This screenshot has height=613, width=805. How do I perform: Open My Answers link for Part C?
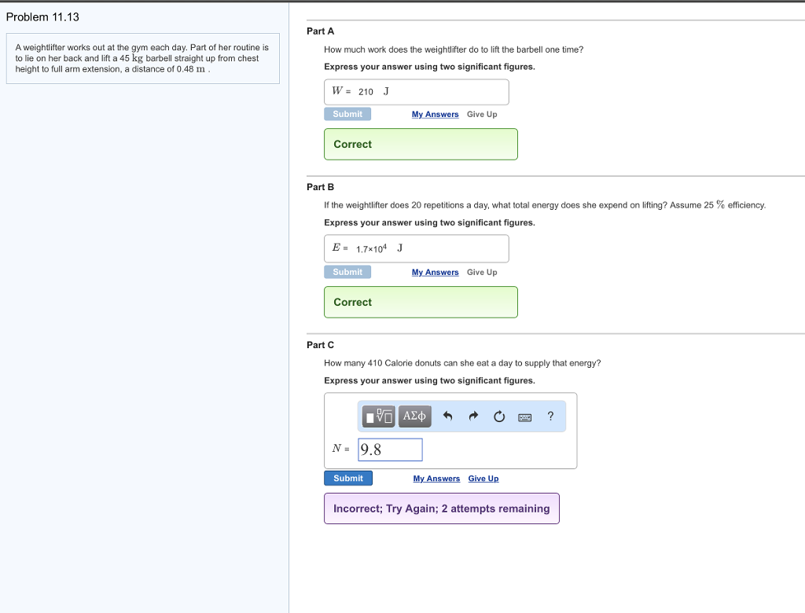pyautogui.click(x=436, y=479)
